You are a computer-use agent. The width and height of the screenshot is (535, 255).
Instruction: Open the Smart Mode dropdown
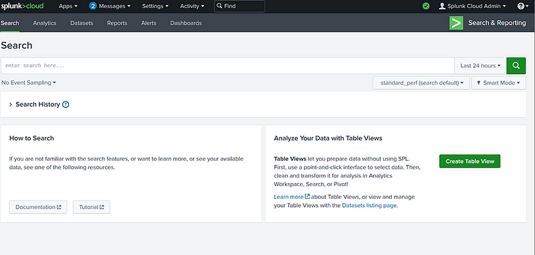point(498,83)
